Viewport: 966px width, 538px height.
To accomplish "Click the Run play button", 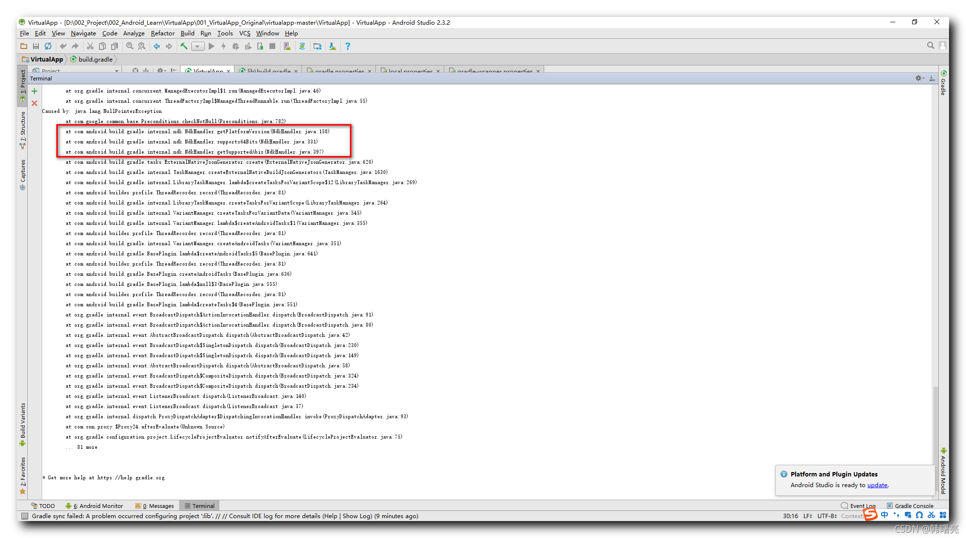I will click(x=211, y=46).
